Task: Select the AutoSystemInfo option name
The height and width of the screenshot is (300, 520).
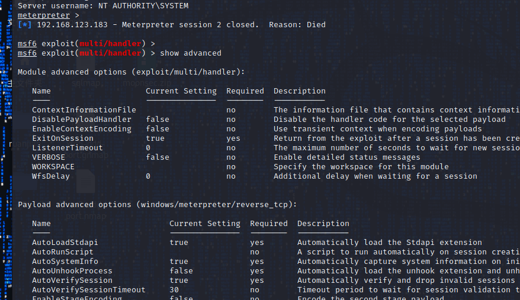Action: 65,261
